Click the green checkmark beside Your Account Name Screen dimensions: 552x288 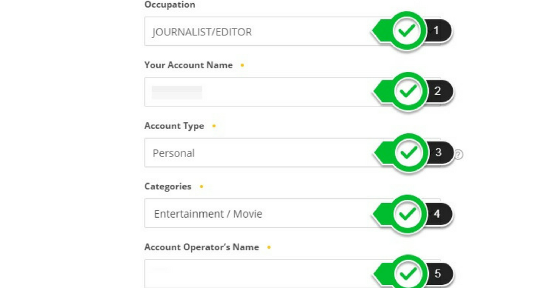[408, 91]
